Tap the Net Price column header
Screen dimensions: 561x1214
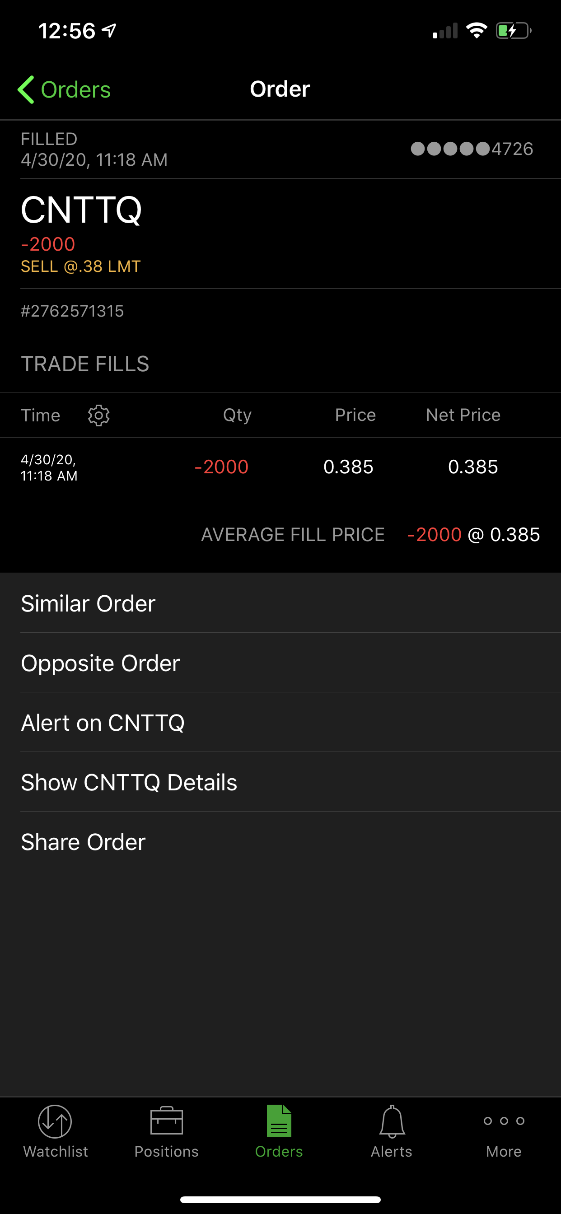463,415
